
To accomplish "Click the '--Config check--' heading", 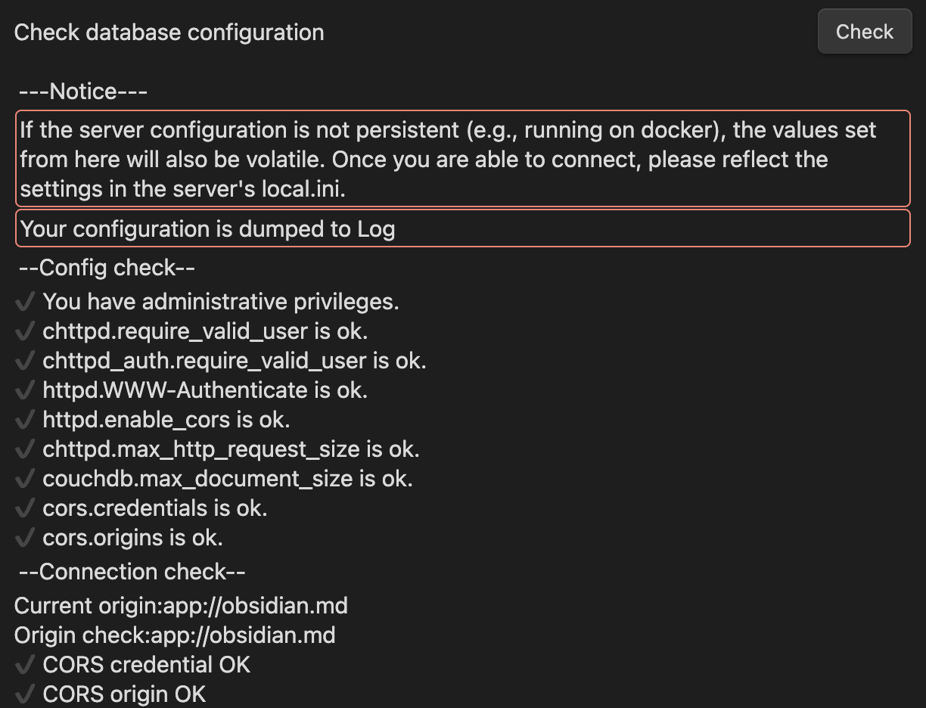I will pyautogui.click(x=107, y=269).
